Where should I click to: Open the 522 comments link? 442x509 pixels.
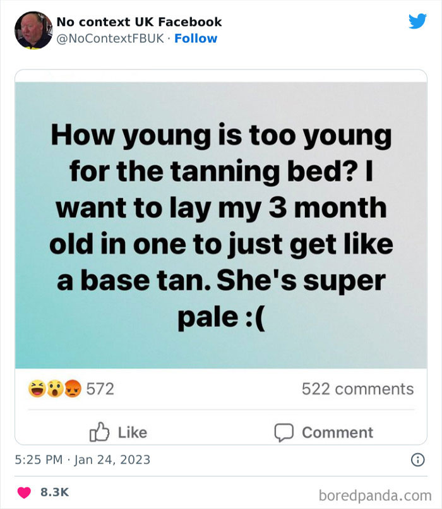tap(357, 389)
